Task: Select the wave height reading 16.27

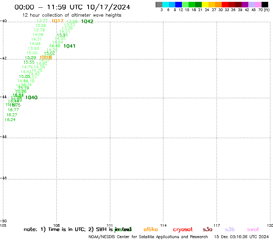Action: 12,115
